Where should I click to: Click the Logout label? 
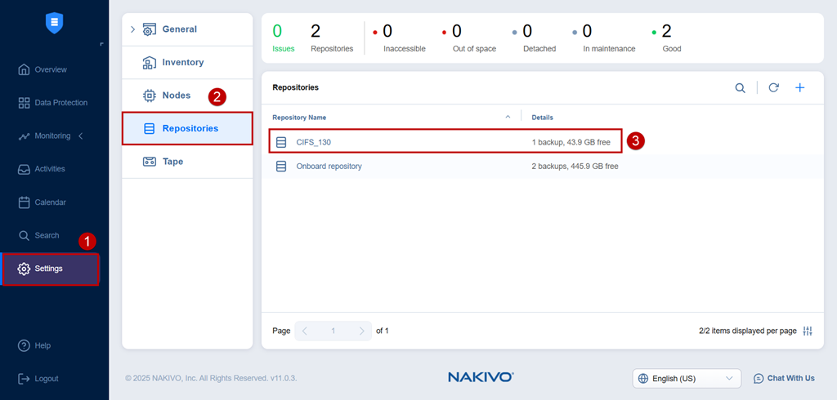47,379
